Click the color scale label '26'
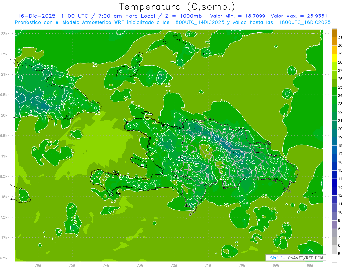The height and width of the screenshot is (269, 348). point(340,79)
